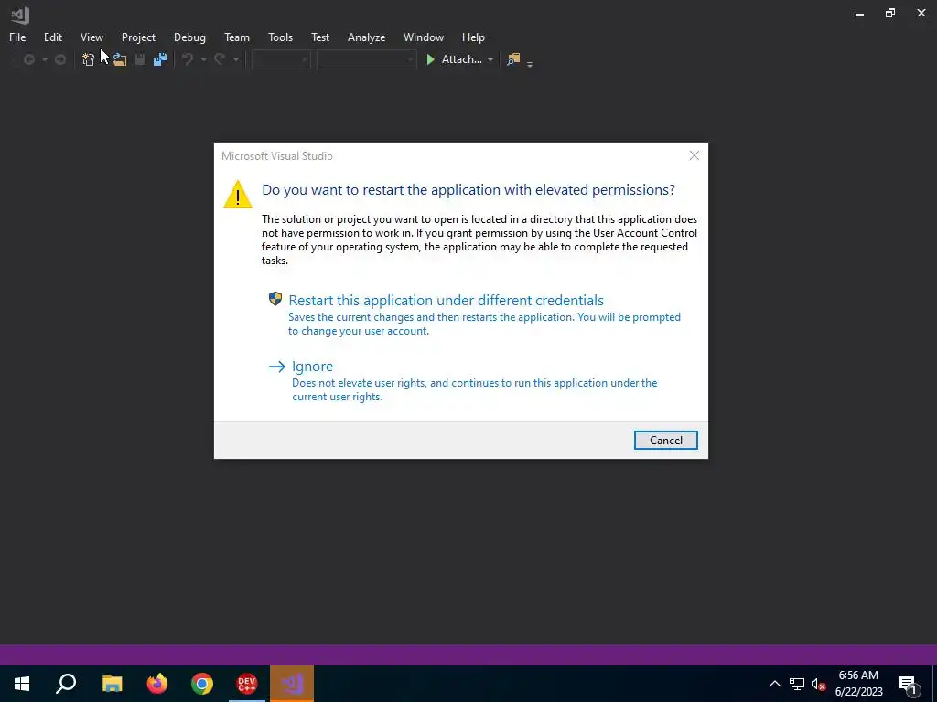
Task: Click the Open File toolbar icon
Action: coord(120,59)
